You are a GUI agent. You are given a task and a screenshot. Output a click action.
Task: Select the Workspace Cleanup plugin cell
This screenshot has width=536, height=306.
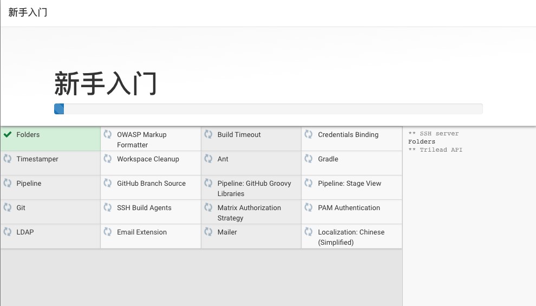click(148, 159)
